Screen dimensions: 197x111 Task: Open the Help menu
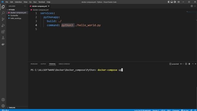[49, 2]
